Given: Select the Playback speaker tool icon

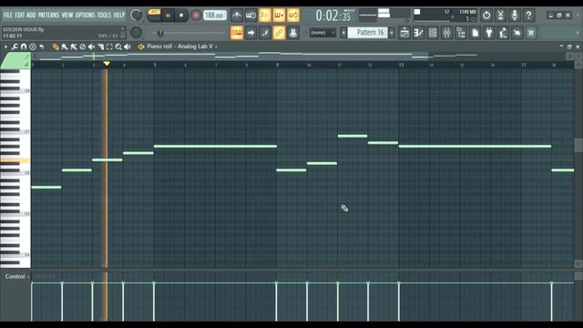Looking at the screenshot, I should (x=128, y=46).
